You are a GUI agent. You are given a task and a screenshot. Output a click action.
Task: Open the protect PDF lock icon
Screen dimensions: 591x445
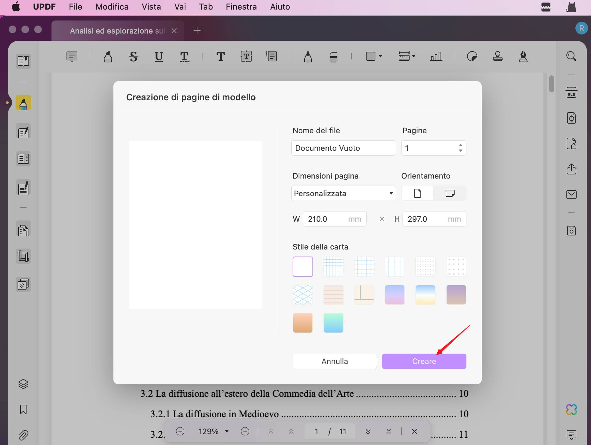tap(571, 143)
